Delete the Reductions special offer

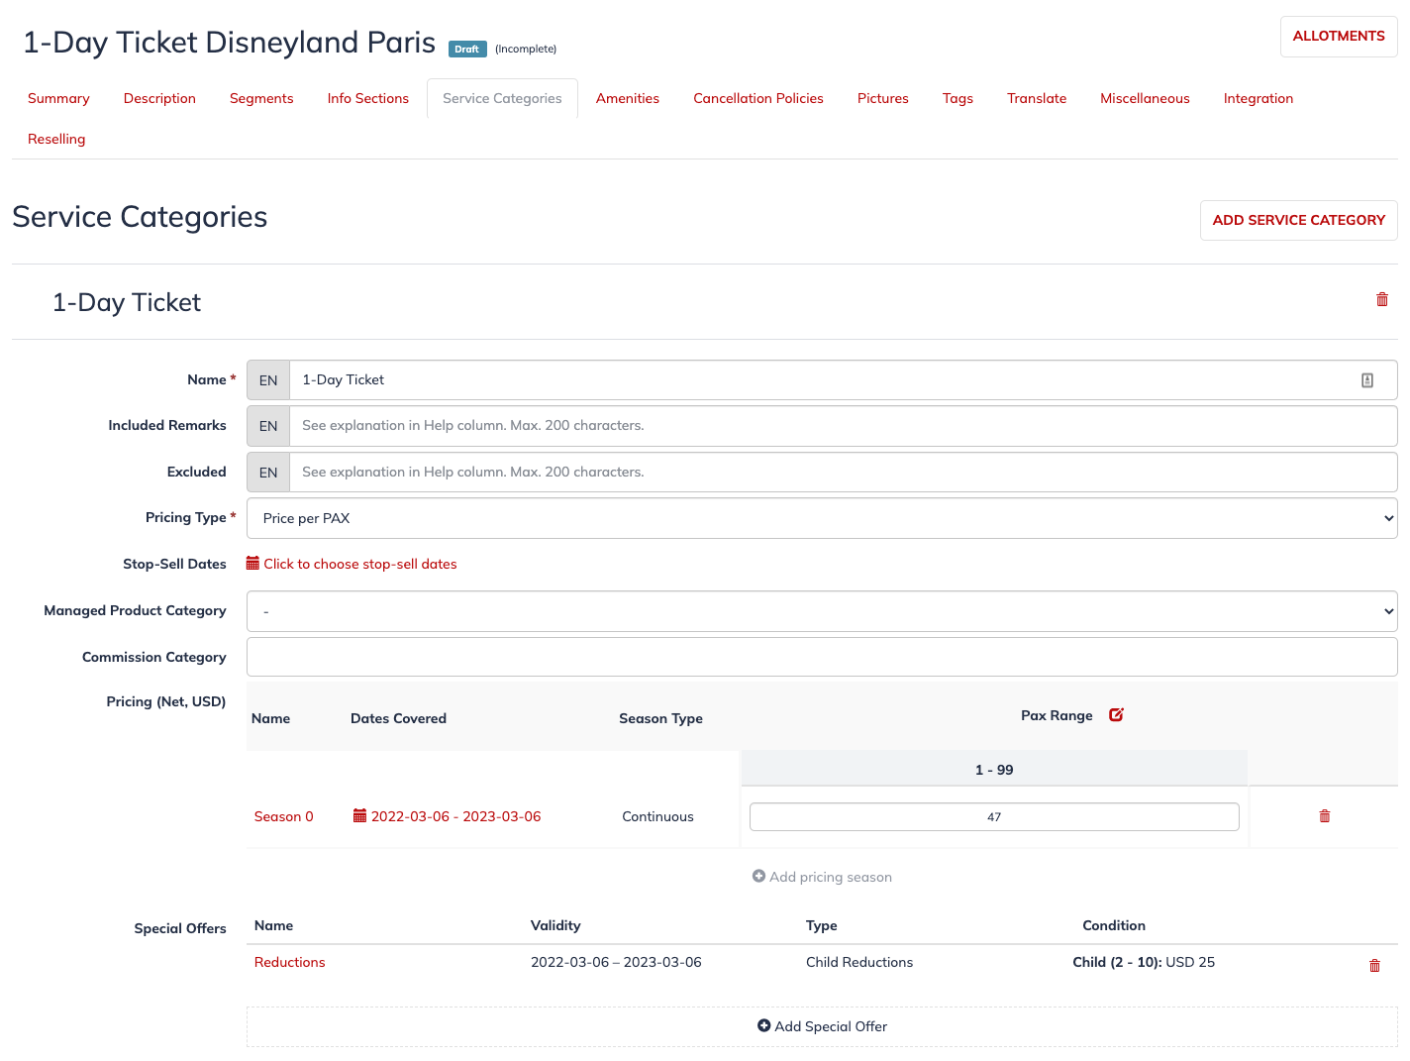click(x=1374, y=966)
